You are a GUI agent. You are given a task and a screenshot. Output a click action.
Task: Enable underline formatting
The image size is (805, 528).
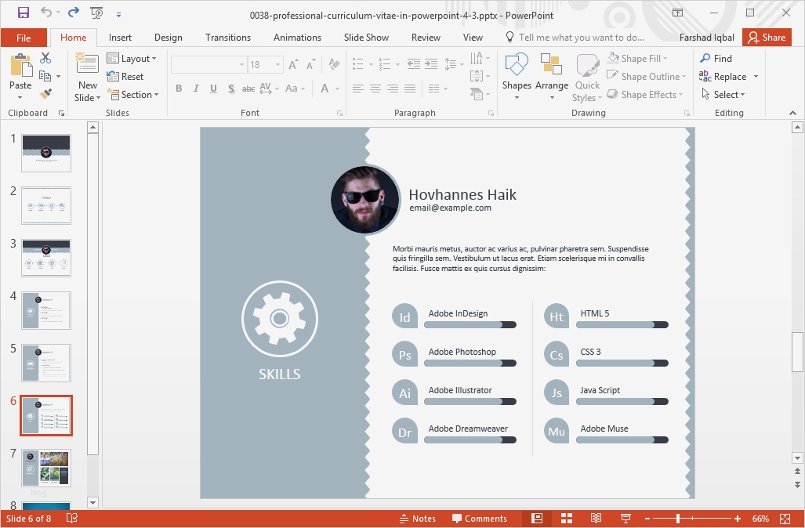212,89
